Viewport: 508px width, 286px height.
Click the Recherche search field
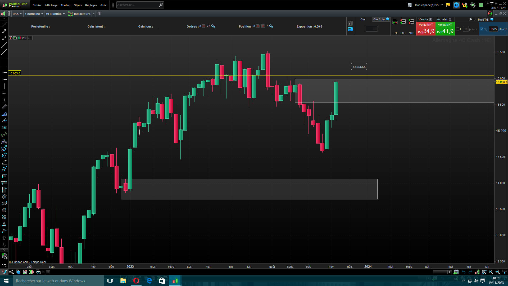tap(138, 5)
